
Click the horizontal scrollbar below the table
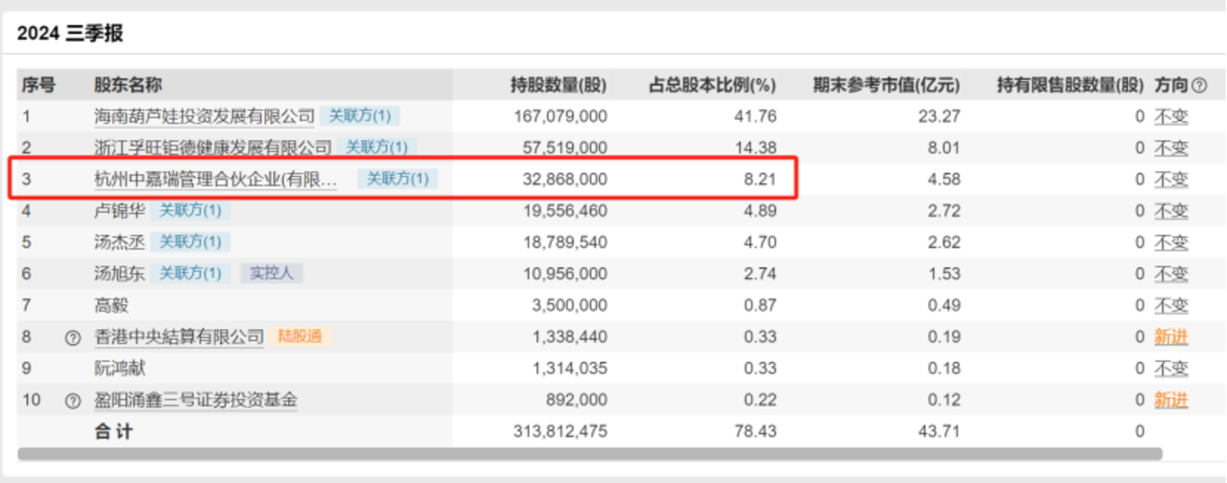click(588, 454)
